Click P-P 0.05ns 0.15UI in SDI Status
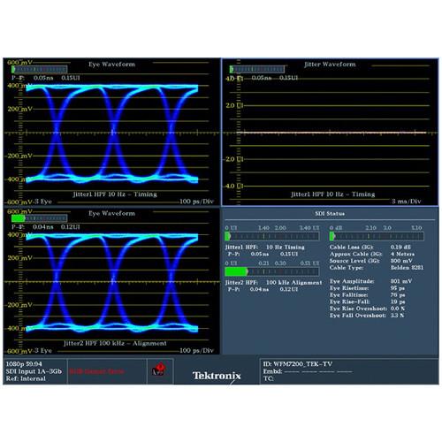This screenshot has height=442, width=442. tap(263, 254)
